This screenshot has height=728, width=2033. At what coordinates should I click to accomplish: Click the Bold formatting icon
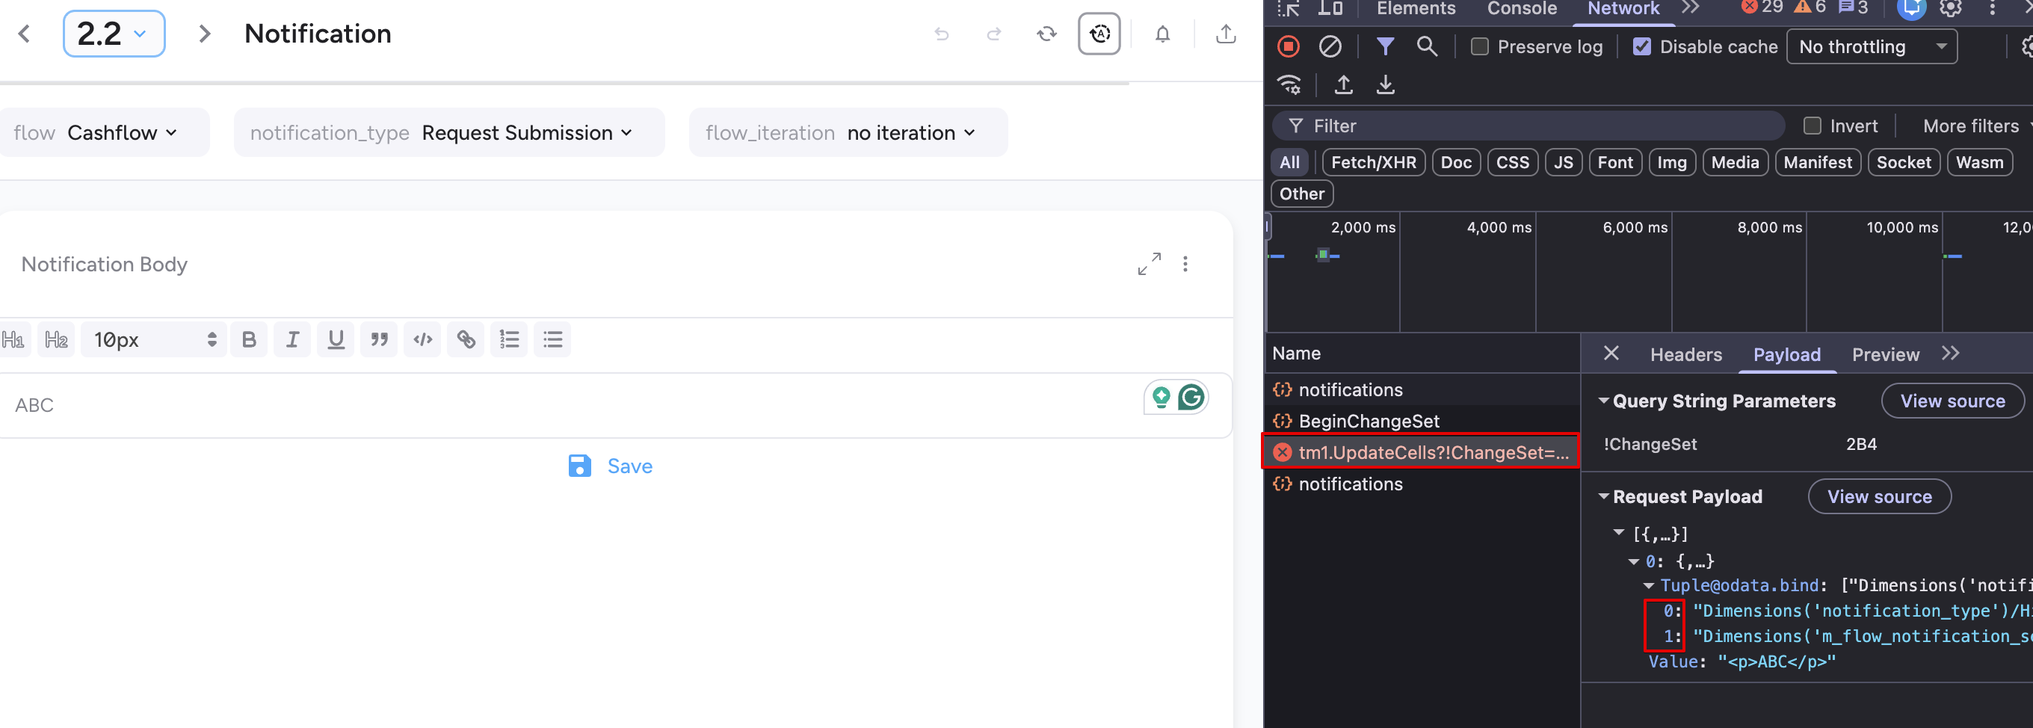click(249, 339)
